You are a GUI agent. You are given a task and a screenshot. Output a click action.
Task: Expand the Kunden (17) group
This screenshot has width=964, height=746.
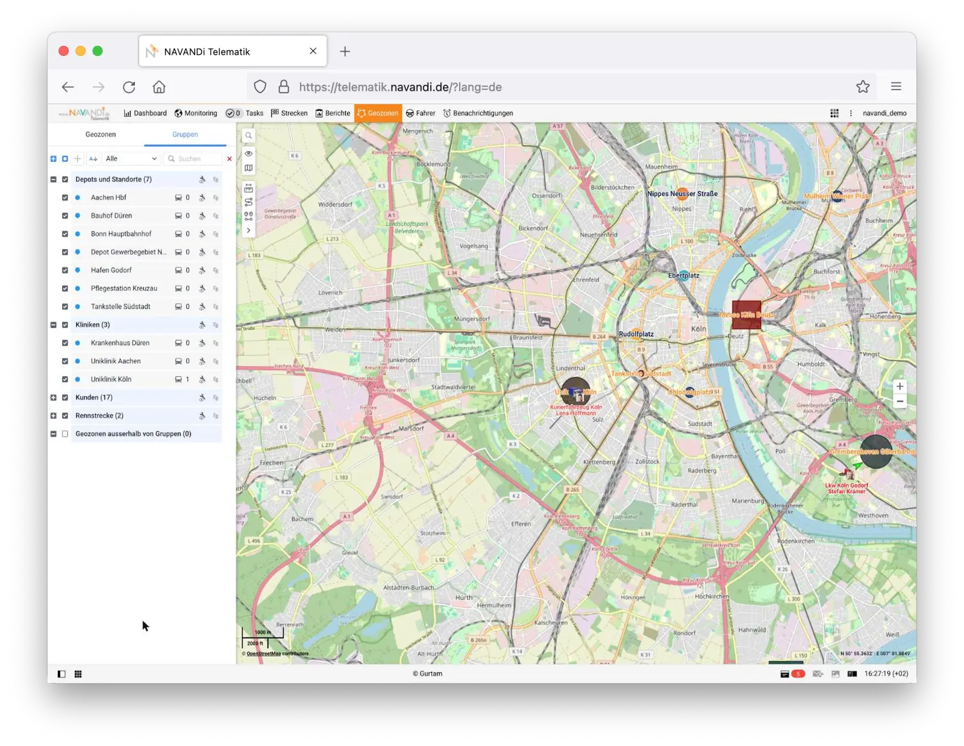[x=54, y=397]
